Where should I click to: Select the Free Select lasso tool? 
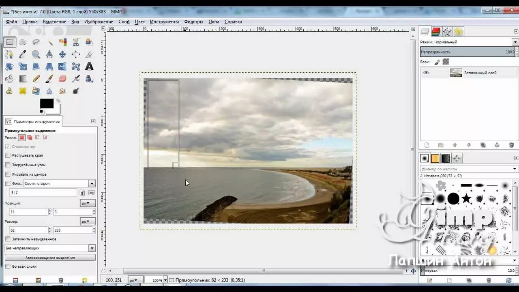(x=36, y=42)
